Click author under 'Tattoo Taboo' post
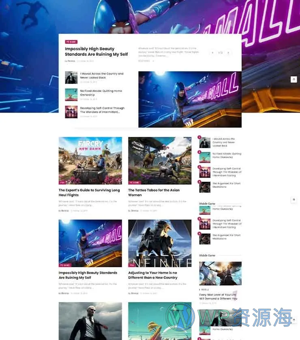 135,211
